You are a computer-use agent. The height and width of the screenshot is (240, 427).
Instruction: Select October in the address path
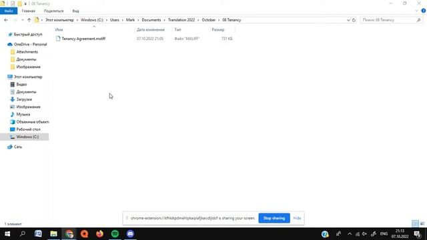(208, 20)
